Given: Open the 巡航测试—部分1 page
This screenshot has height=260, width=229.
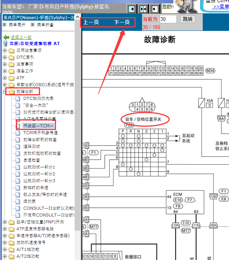Looking at the screenshot, I should [39, 167].
